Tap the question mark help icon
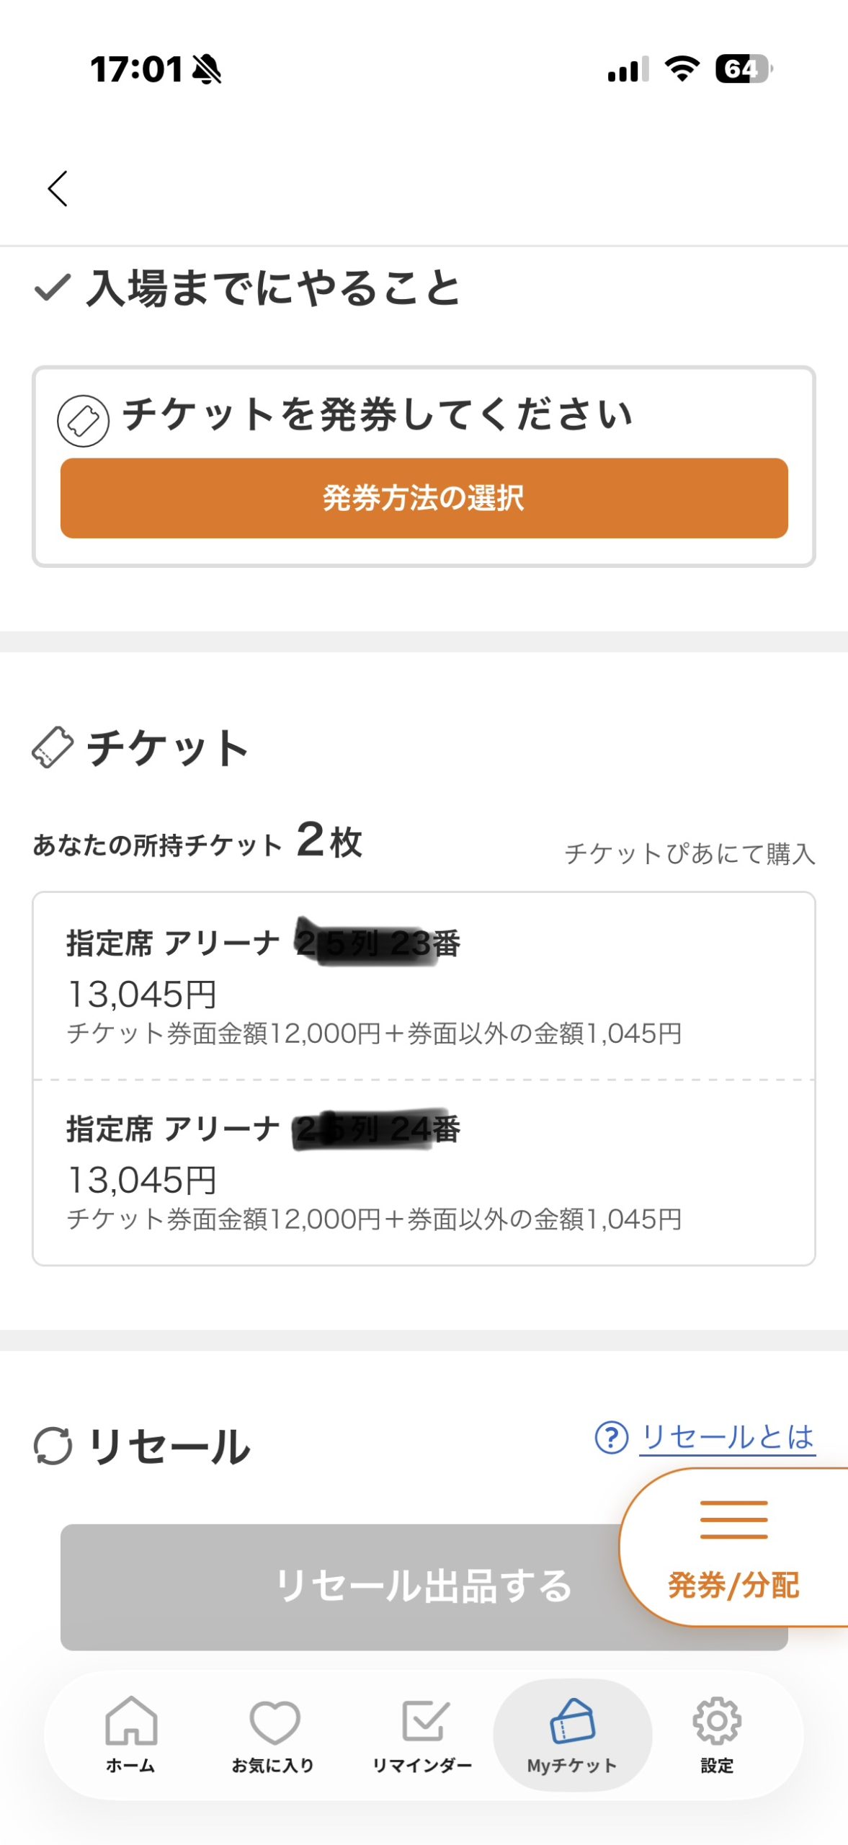 [611, 1437]
